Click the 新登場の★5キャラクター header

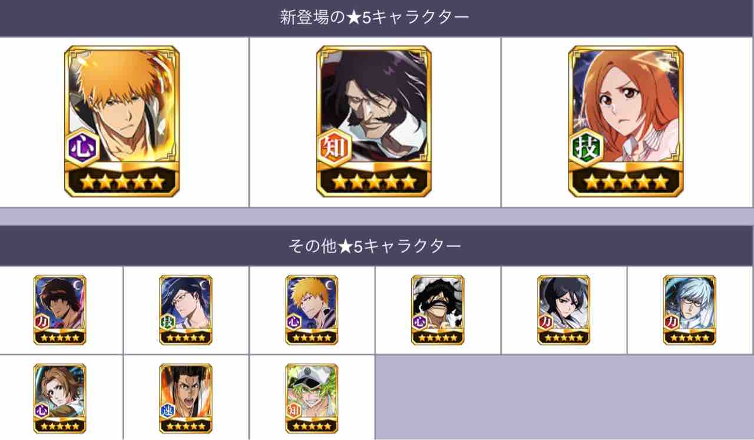375,18
